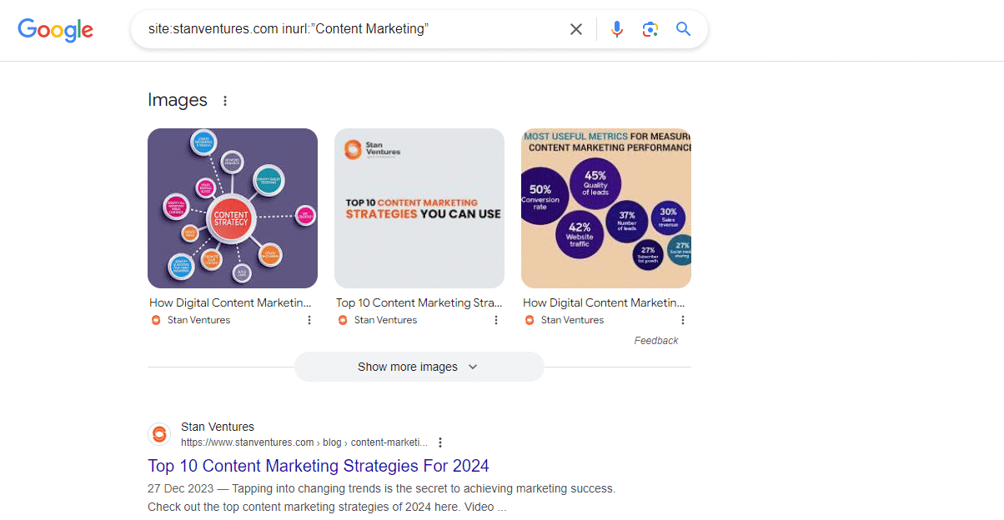Clear the search query with X icon
The image size is (1004, 520).
click(x=576, y=30)
